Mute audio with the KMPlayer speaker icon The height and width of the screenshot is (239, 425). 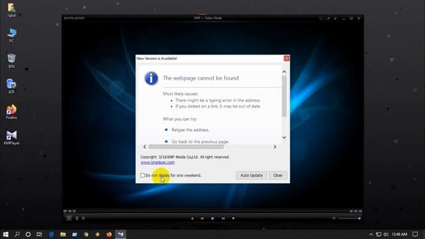click(x=334, y=218)
